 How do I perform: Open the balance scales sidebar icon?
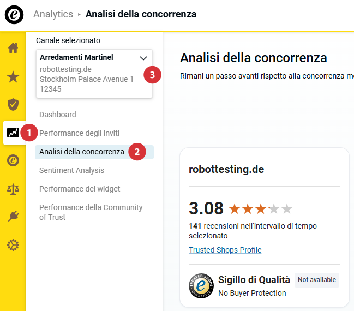[13, 189]
